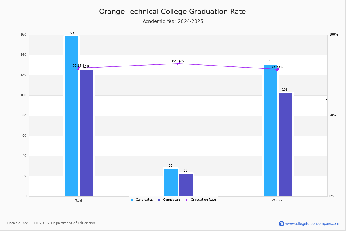Click the Total axis category label
Image resolution: width=346 pixels, height=231 pixels.
(x=78, y=200)
